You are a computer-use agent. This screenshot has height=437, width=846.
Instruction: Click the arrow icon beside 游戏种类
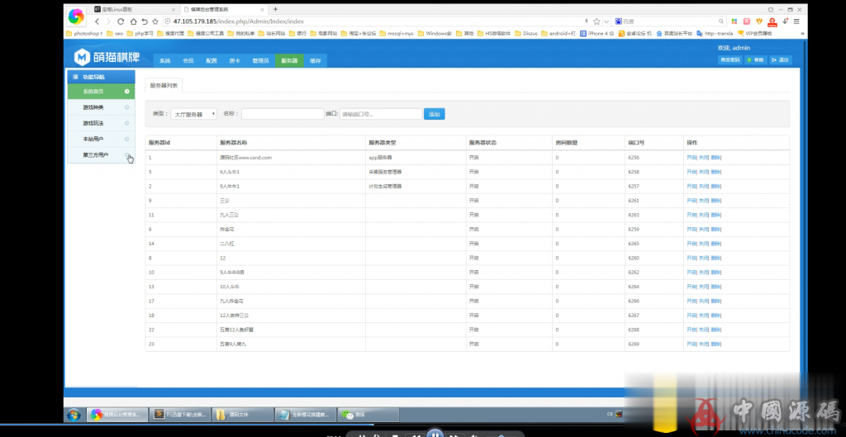pyautogui.click(x=126, y=107)
